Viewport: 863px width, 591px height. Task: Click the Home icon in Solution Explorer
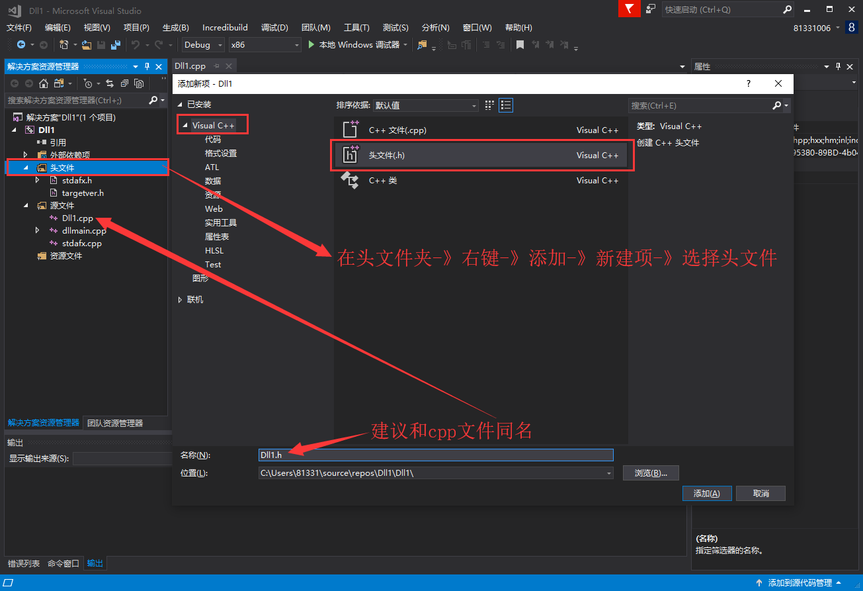[x=44, y=83]
